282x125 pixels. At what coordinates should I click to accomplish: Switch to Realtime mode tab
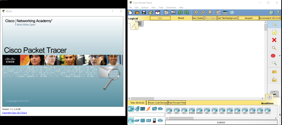267,103
